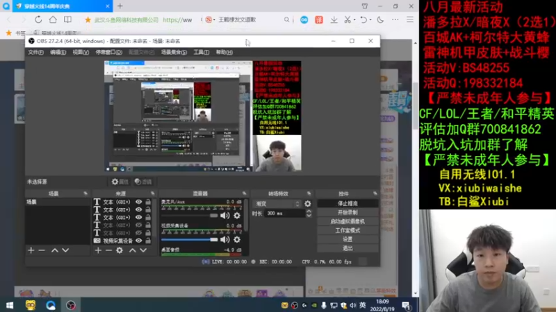The image size is (556, 312).
Task: Open settings gear for 麦克风/Aux mixer channel
Action: [x=237, y=216]
